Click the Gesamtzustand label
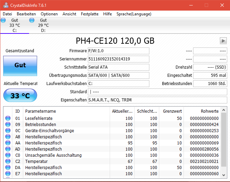The width and height of the screenshot is (230, 182). 20,51
